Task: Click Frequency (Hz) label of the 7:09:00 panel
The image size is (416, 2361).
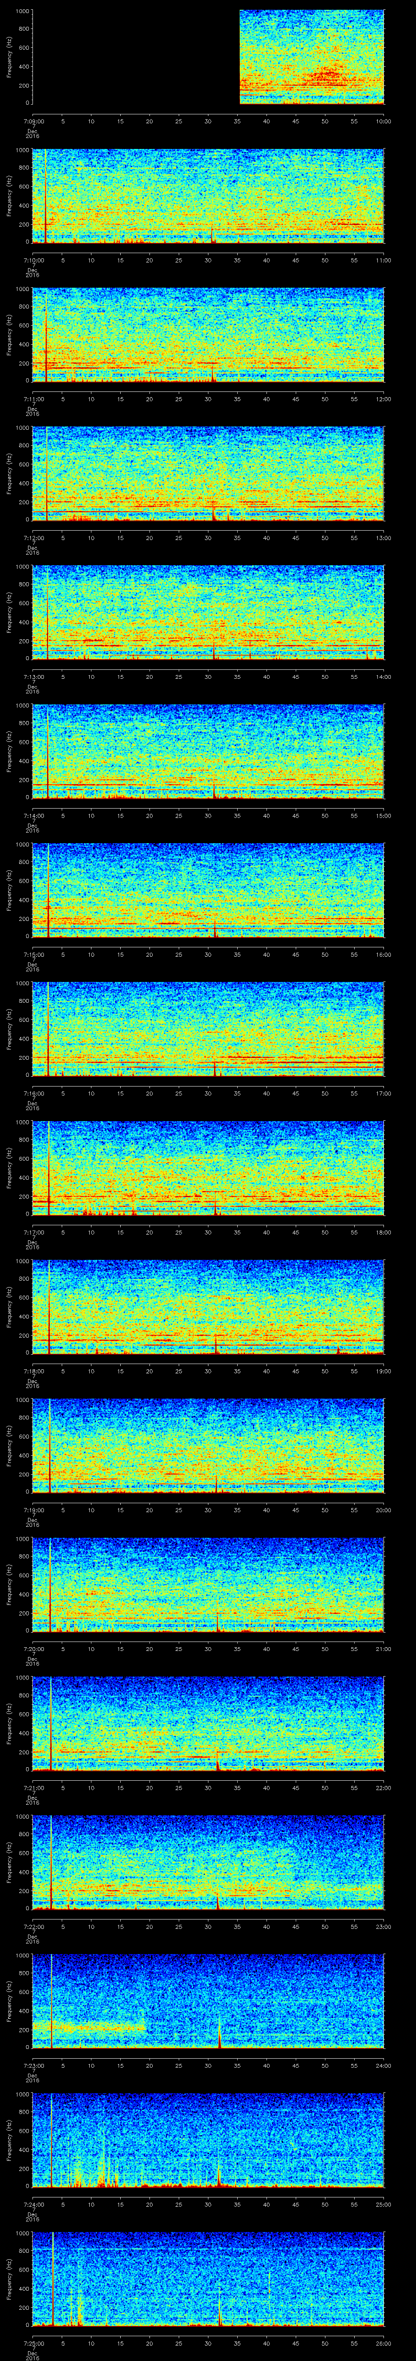Action: 9,57
